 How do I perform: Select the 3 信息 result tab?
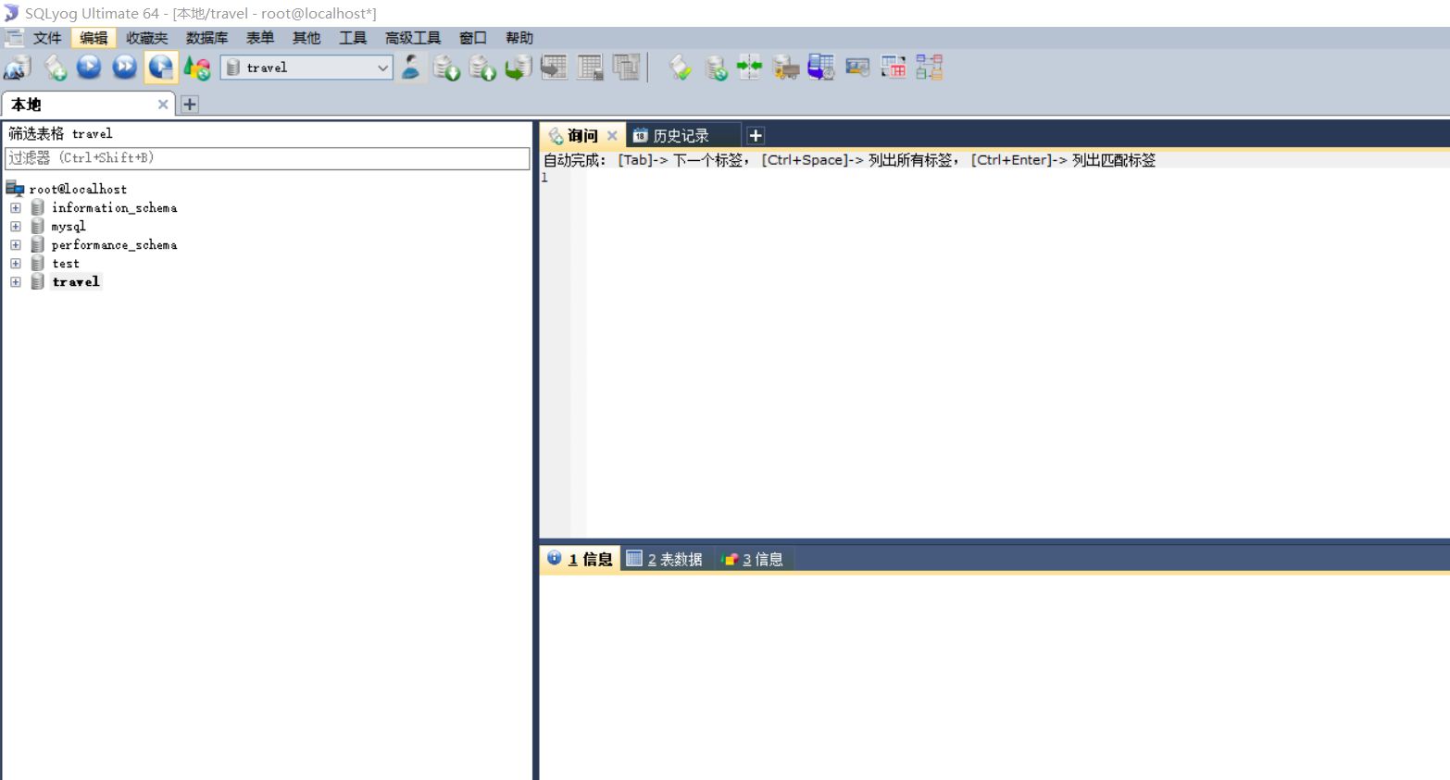click(754, 559)
